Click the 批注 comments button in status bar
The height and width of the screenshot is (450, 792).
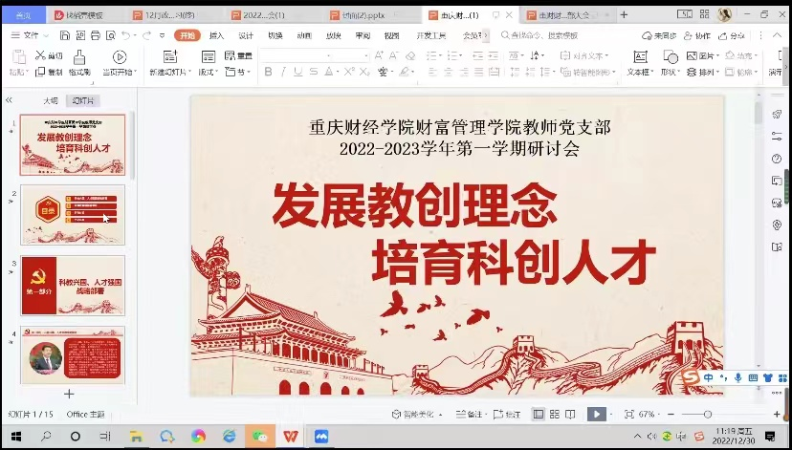(x=507, y=415)
